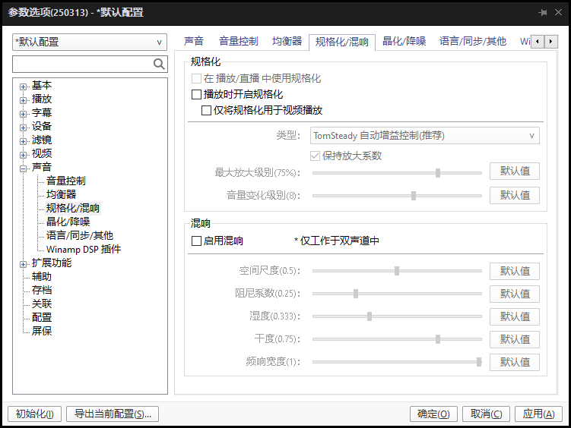
Task: Select 存档 in the tree
Action: tap(42, 291)
